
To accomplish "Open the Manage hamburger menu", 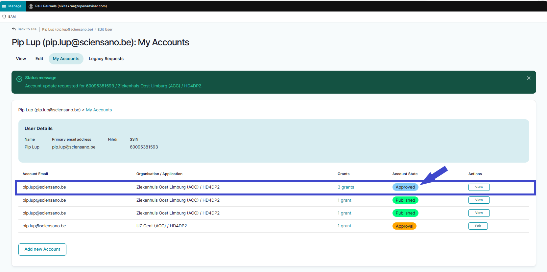I will (4, 6).
